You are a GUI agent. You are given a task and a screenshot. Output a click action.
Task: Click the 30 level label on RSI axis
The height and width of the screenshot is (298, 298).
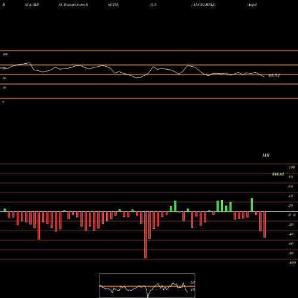[x=4, y=88]
